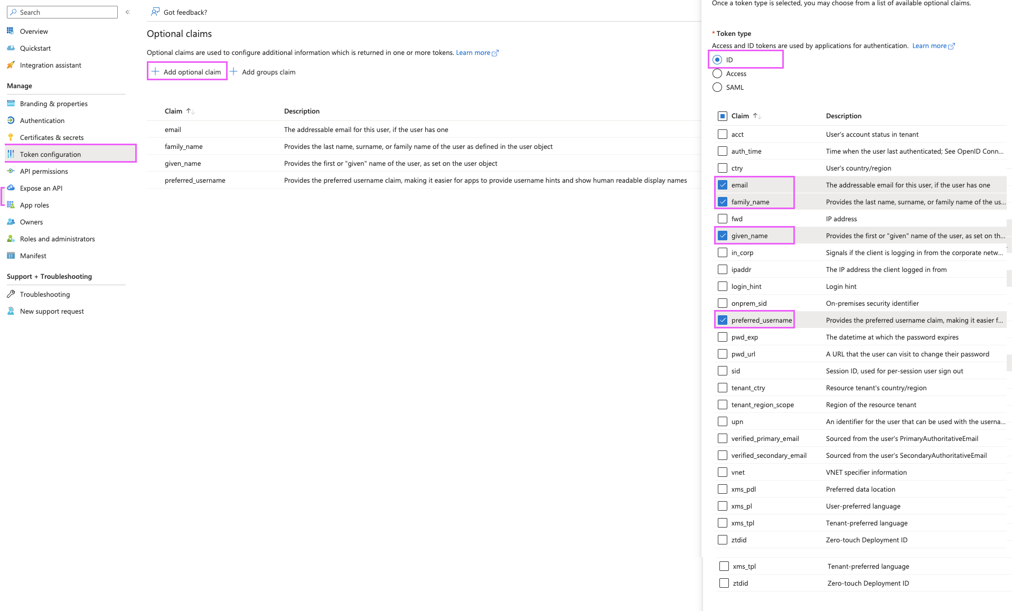Click Add optional claim button
The image size is (1012, 611).
click(187, 71)
